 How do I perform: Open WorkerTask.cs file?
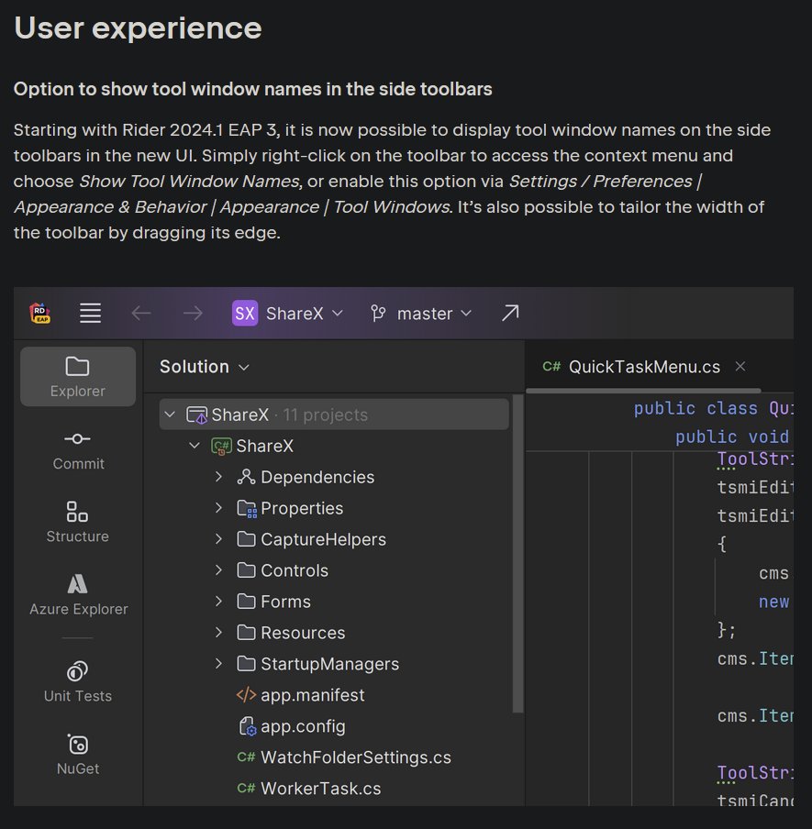point(320,789)
